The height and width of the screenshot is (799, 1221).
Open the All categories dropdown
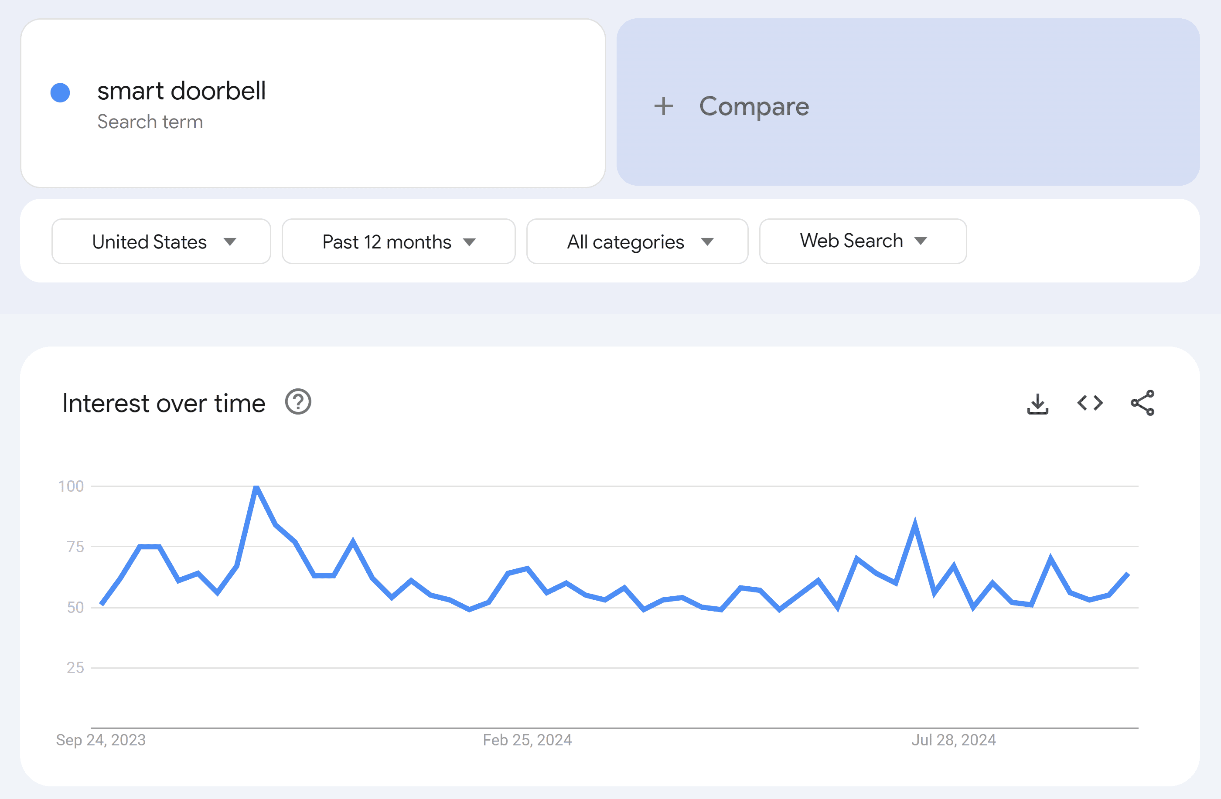point(637,241)
